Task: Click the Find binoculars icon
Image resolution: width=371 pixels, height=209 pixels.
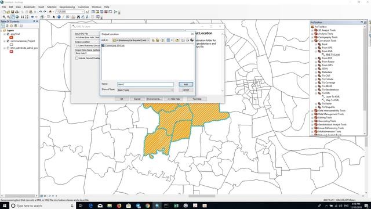Action: 78,17
